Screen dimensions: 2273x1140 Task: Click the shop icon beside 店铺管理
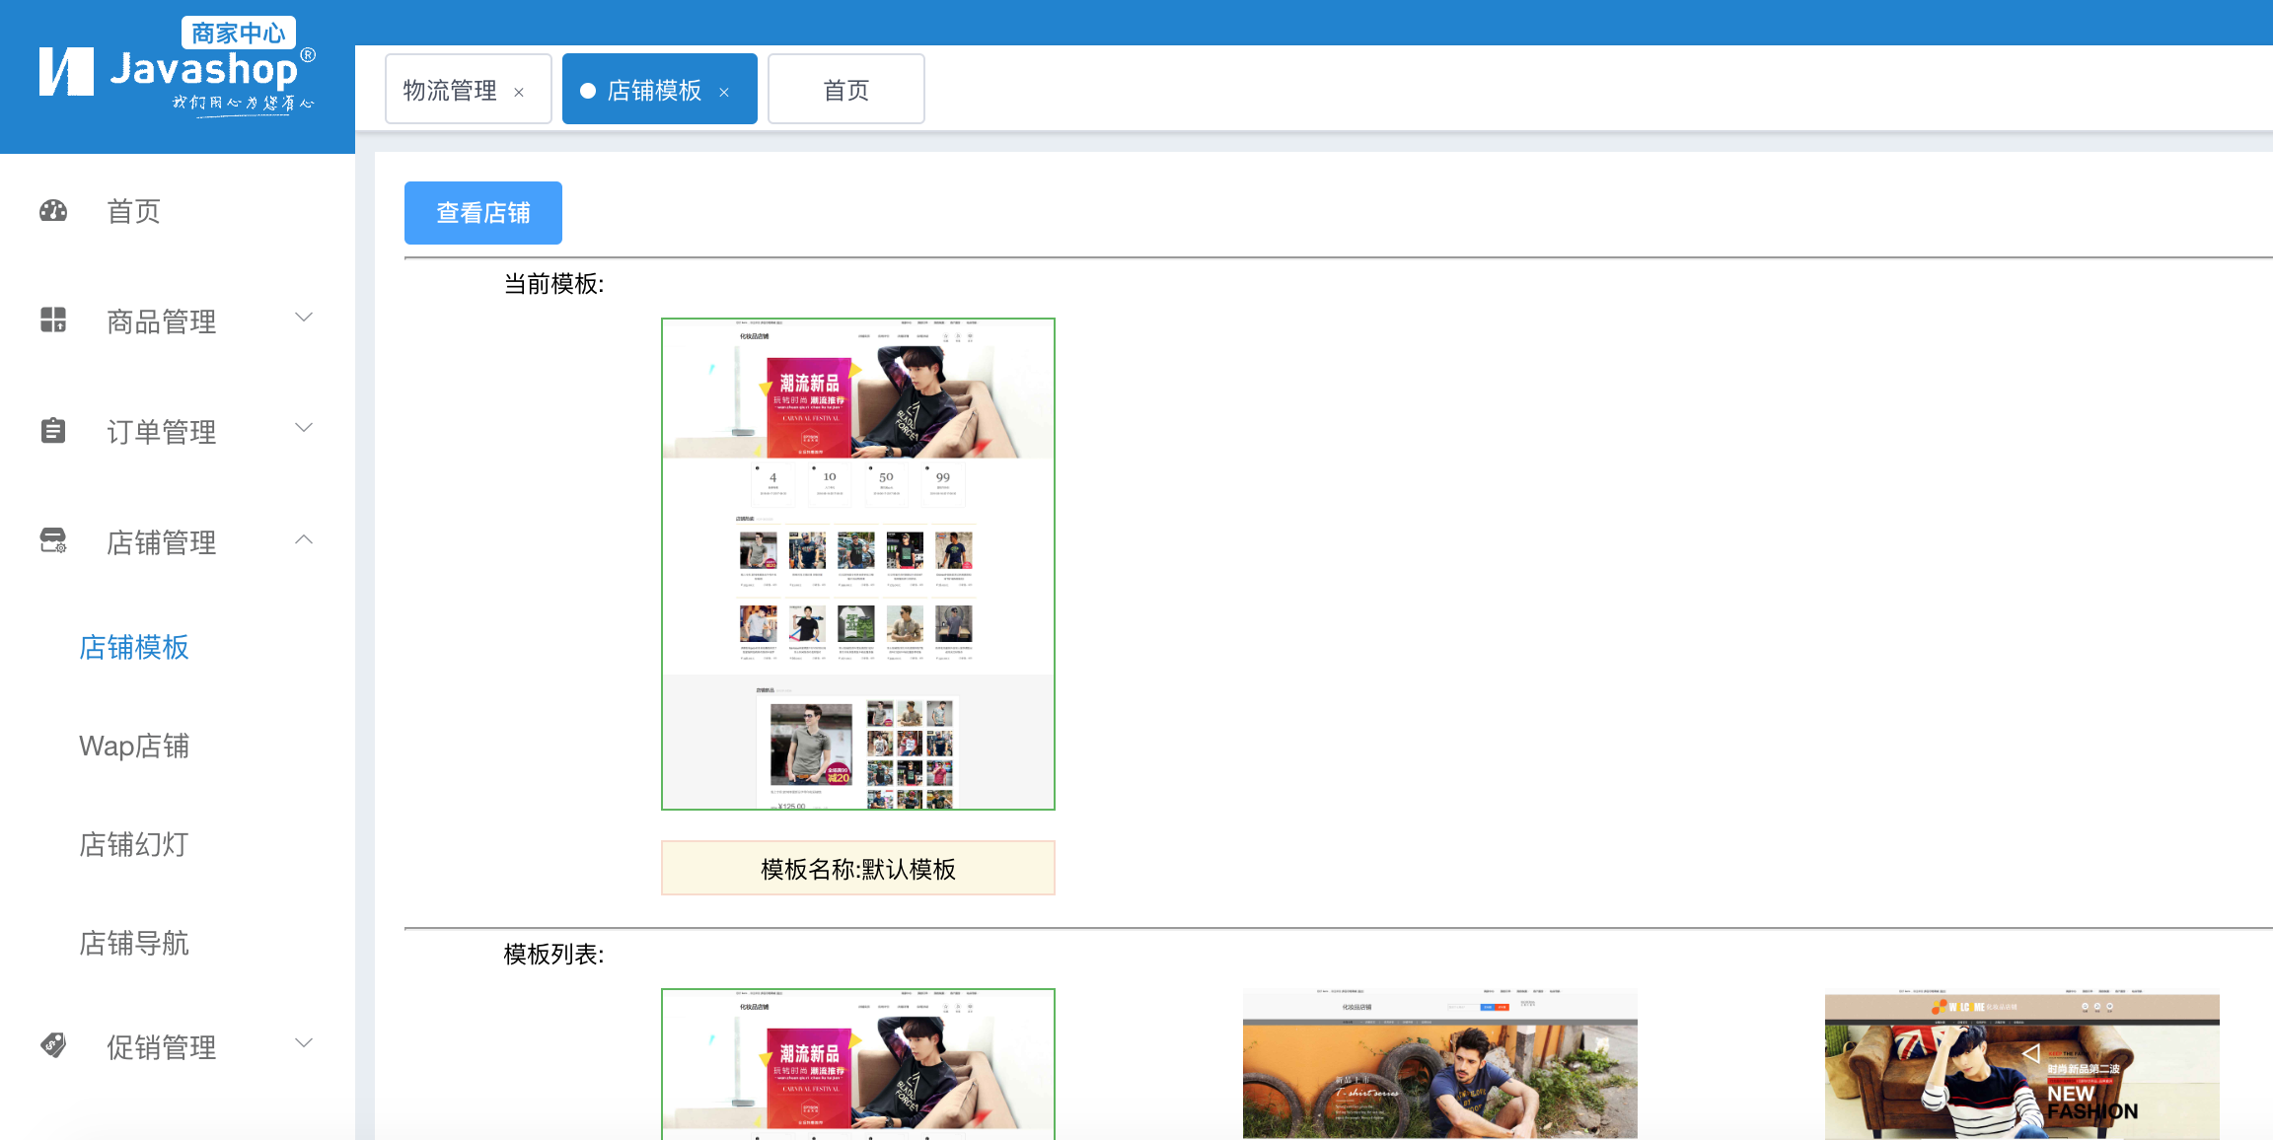pos(53,540)
